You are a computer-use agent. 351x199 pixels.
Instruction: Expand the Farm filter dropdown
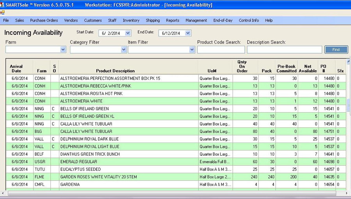pyautogui.click(x=63, y=50)
